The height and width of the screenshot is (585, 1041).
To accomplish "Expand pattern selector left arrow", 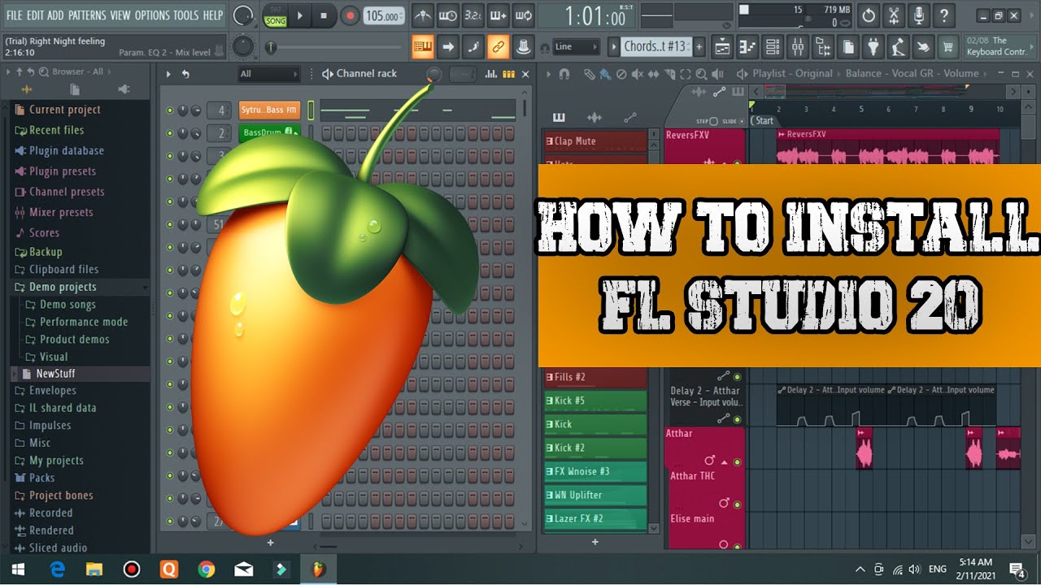I will tap(614, 47).
